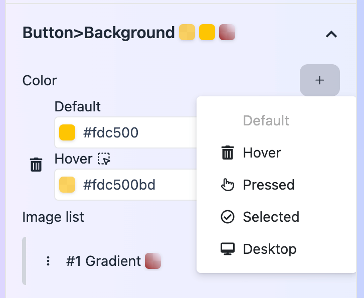Collapse the Button>Background section chevron
The width and height of the screenshot is (364, 298).
pyautogui.click(x=331, y=34)
